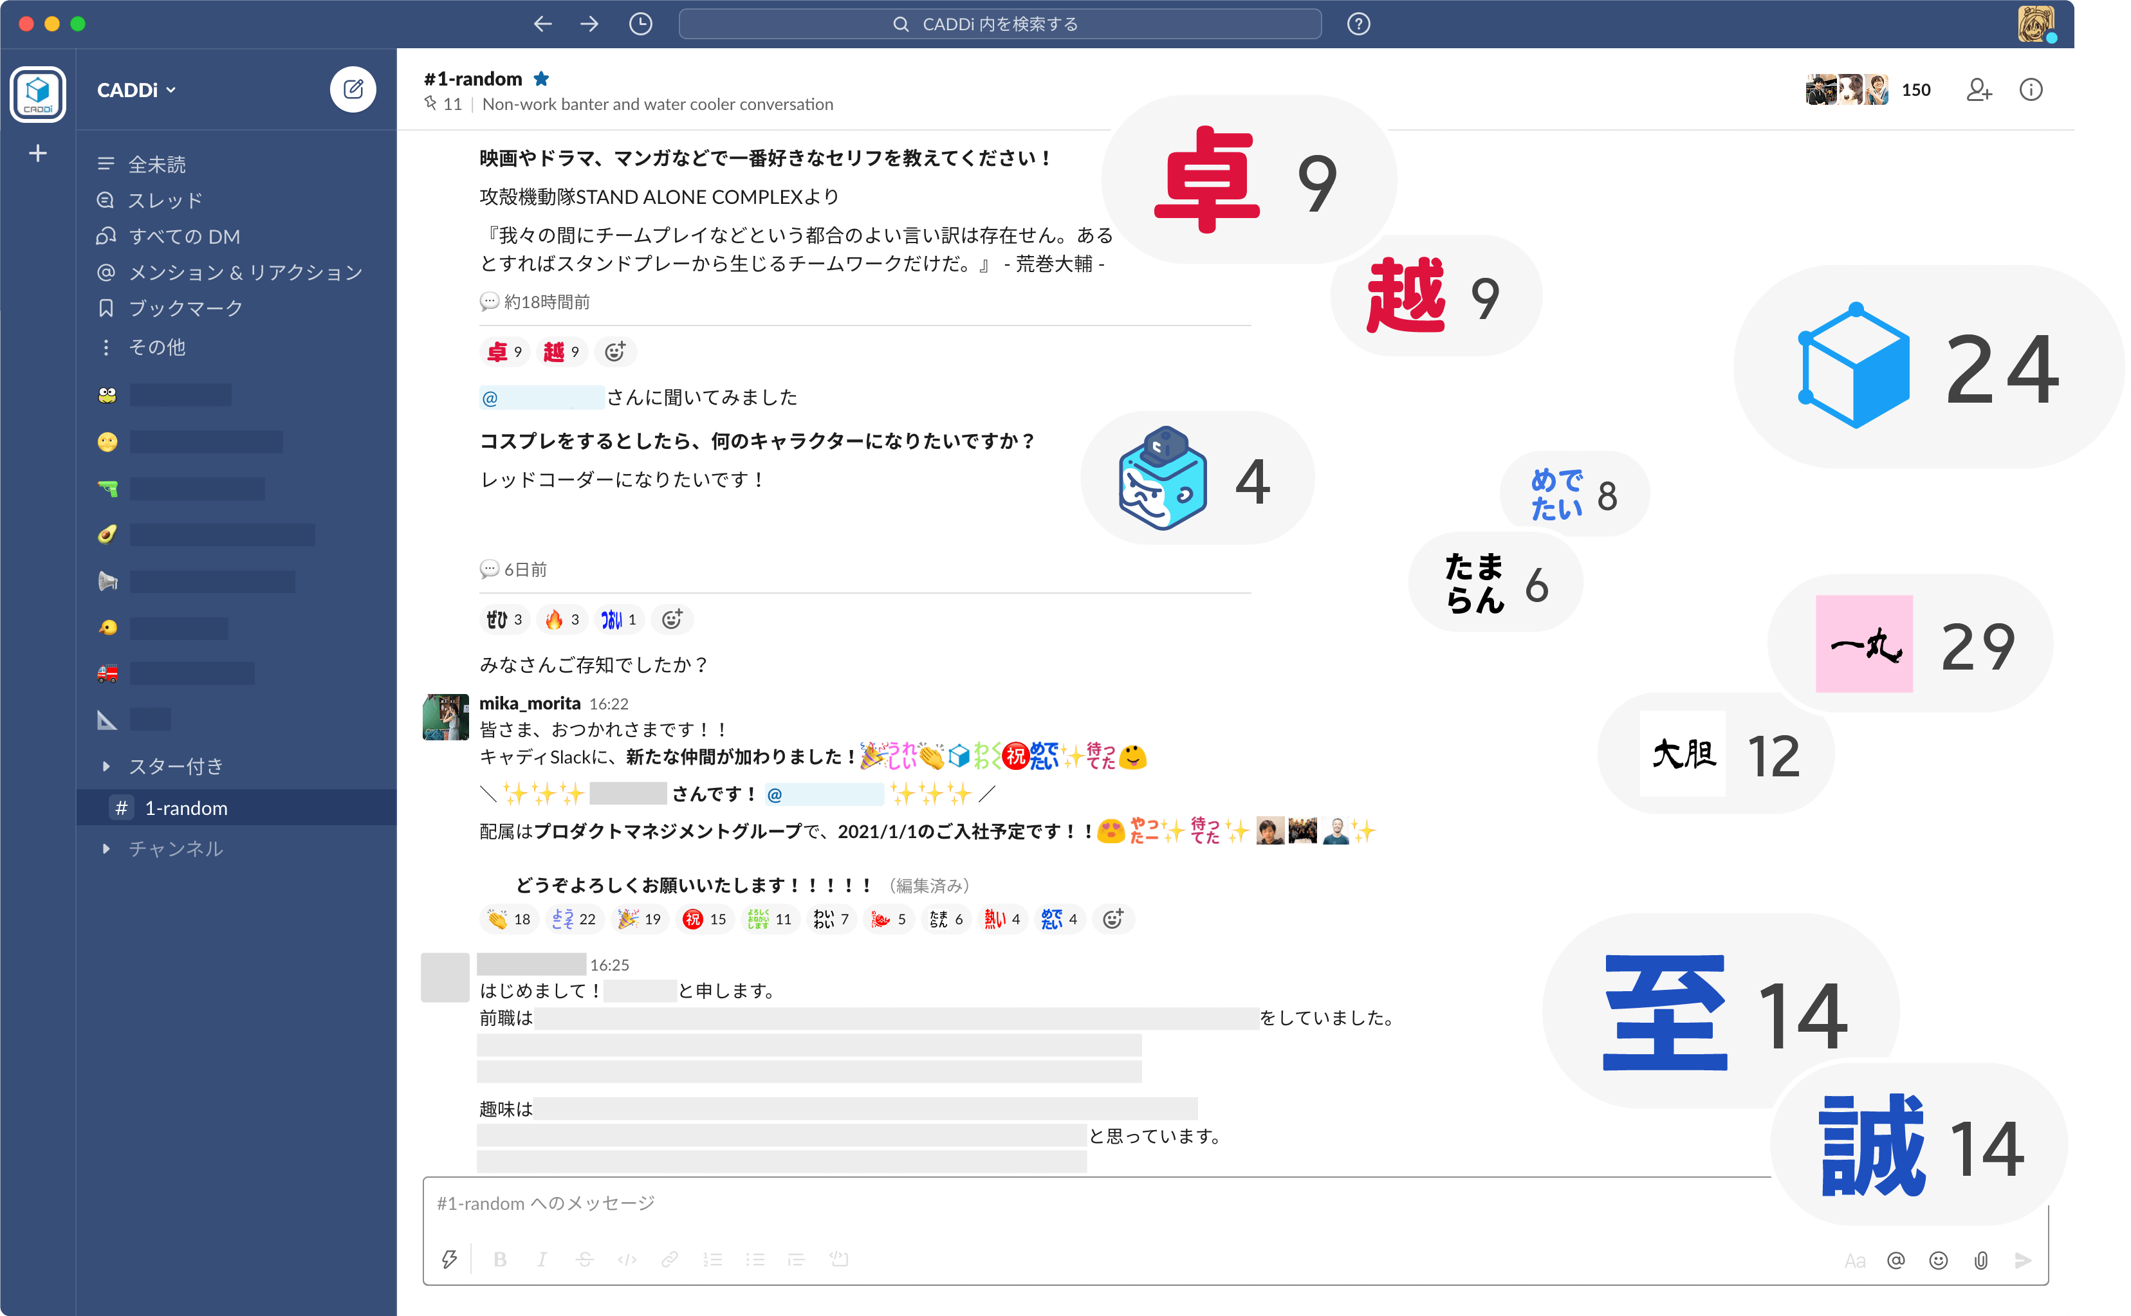
Task: Toggle strikethrough formatting in composer
Action: point(584,1259)
